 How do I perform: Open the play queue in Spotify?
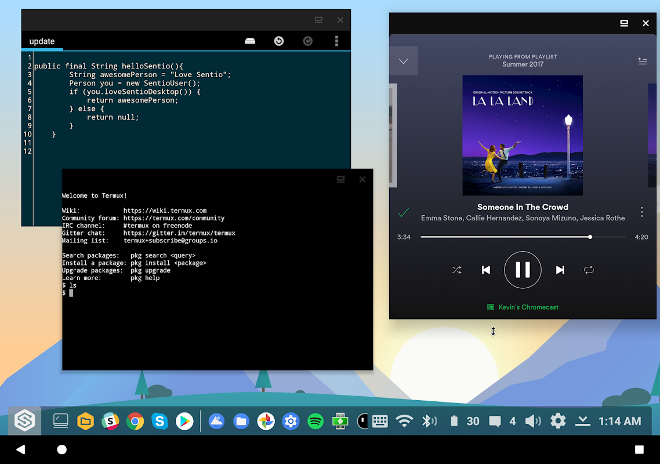[642, 60]
